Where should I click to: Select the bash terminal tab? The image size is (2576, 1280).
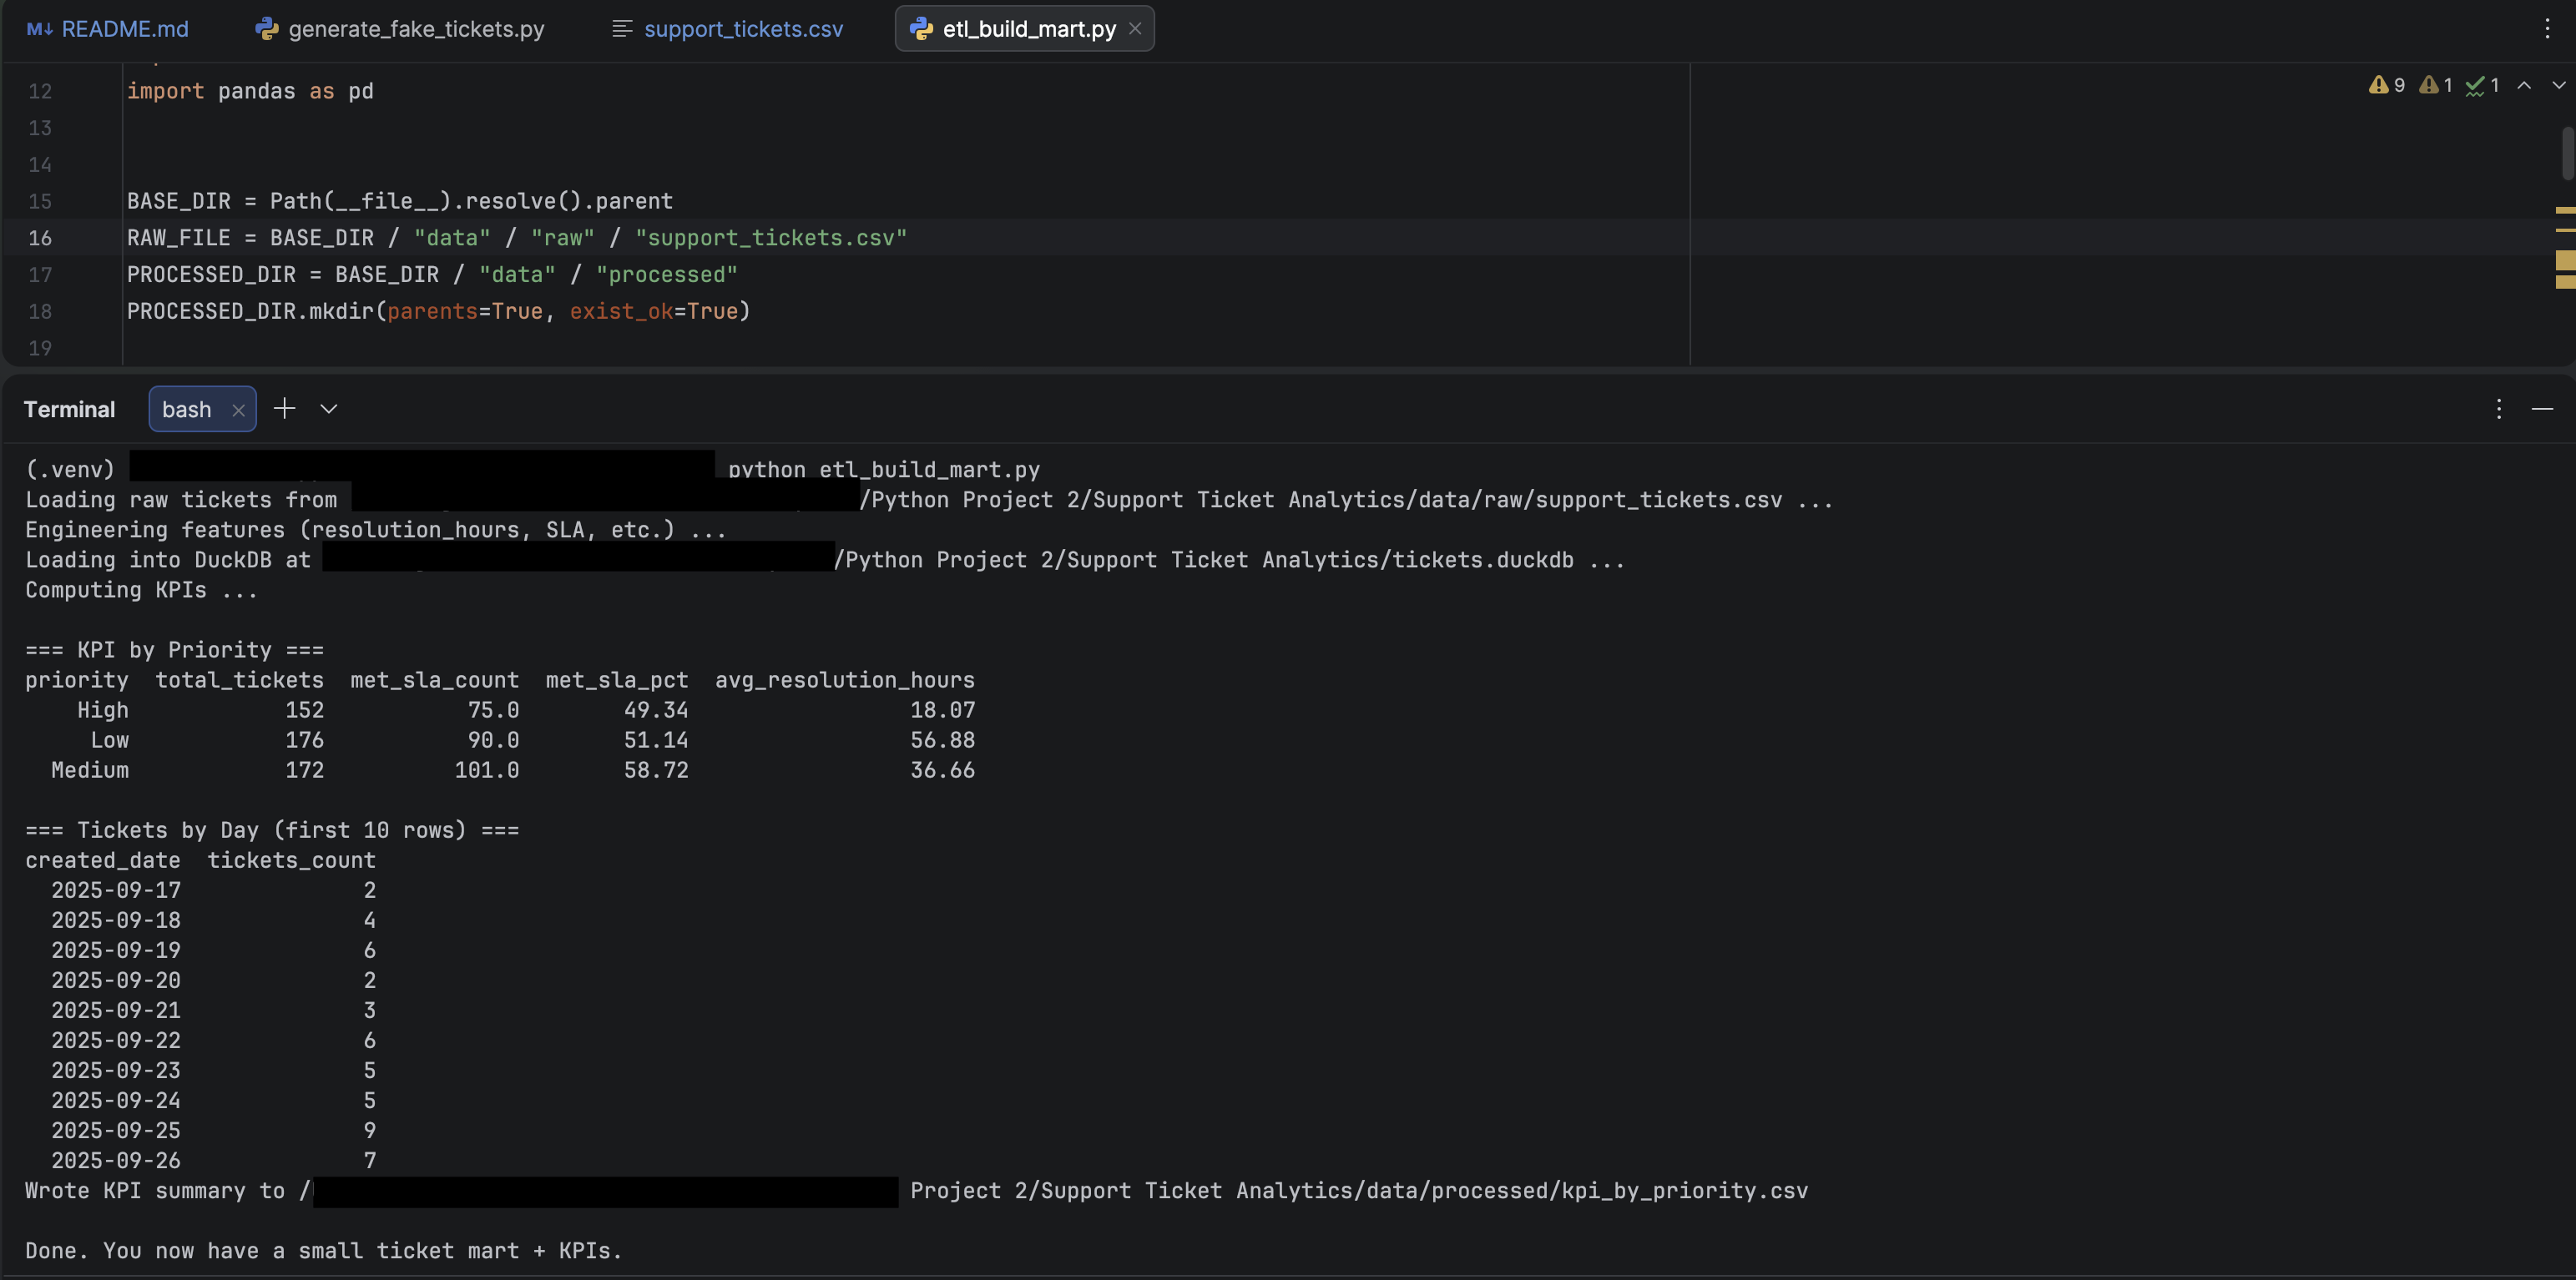[186, 408]
